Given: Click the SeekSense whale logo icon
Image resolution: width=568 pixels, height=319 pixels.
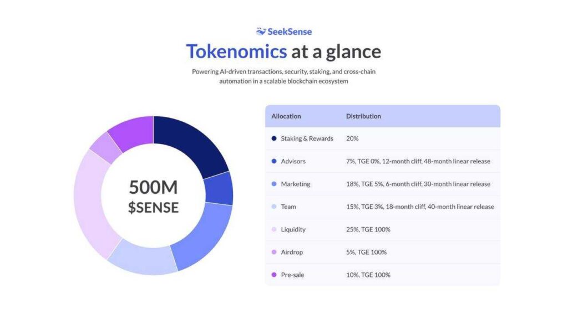Looking at the screenshot, I should click(x=261, y=32).
